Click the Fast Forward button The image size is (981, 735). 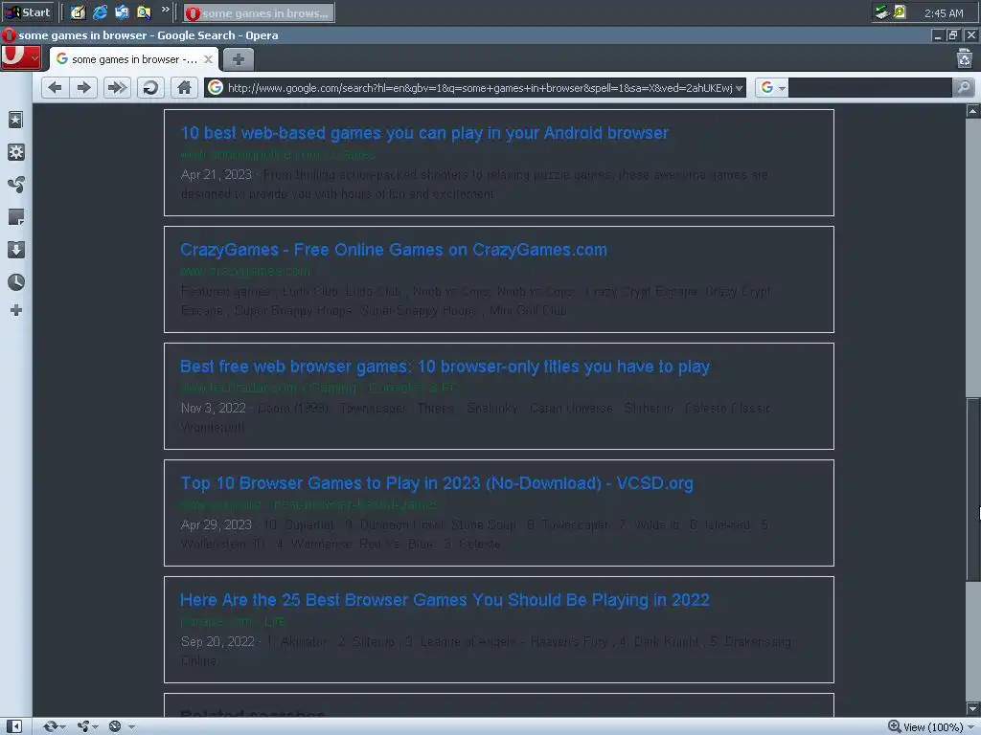[x=116, y=87]
